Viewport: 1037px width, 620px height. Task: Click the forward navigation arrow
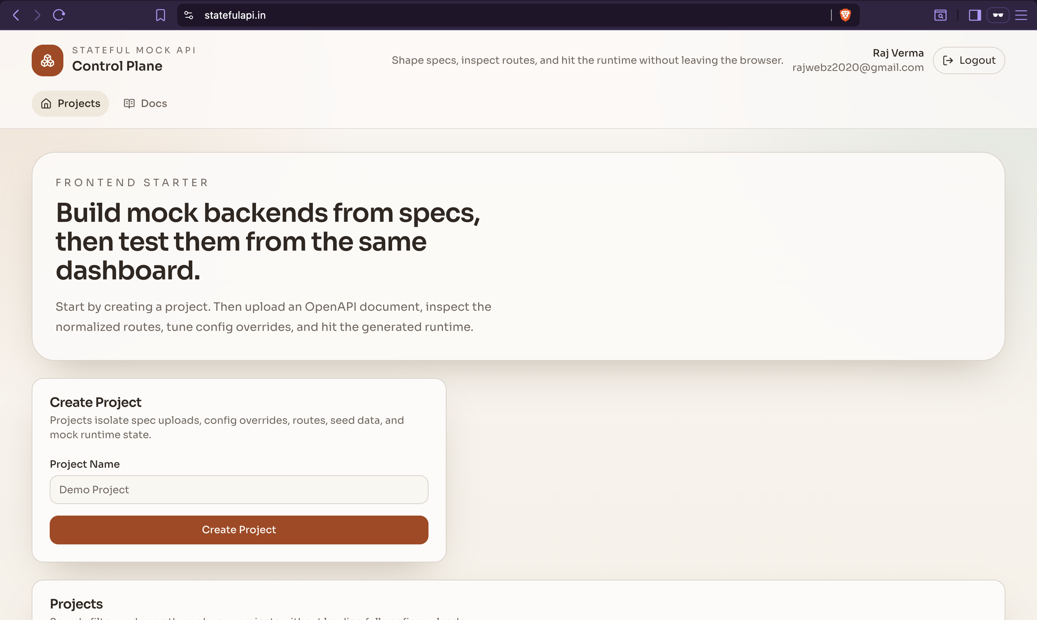tap(37, 15)
